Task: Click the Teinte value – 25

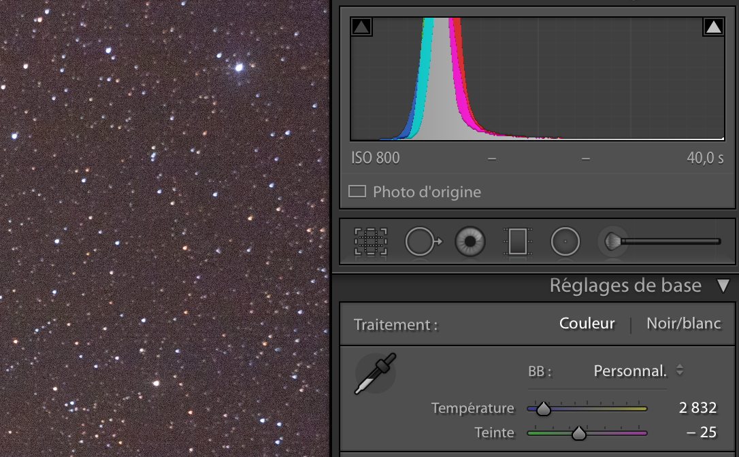Action: [x=702, y=432]
